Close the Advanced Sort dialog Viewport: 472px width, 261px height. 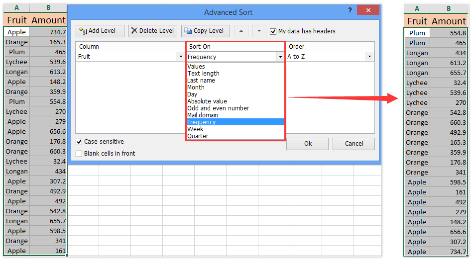[368, 11]
